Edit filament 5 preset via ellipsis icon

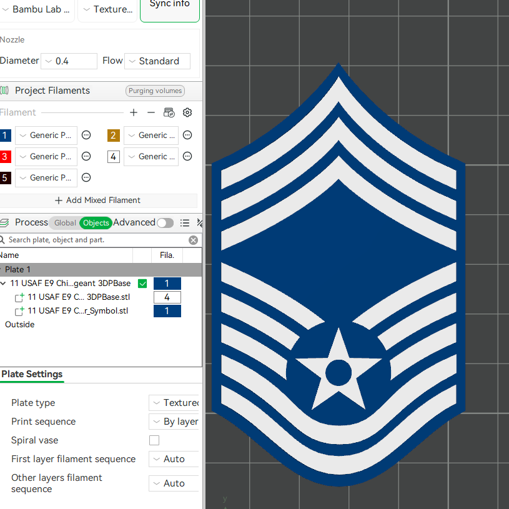86,177
